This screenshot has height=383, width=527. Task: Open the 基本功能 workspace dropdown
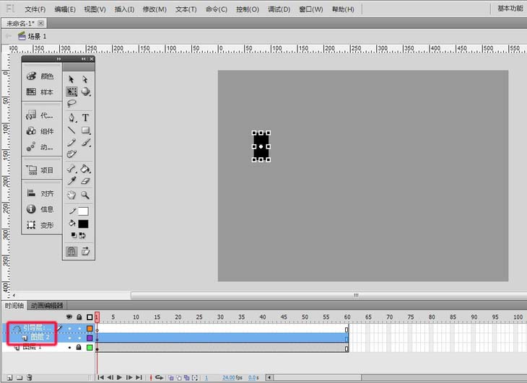(x=510, y=9)
